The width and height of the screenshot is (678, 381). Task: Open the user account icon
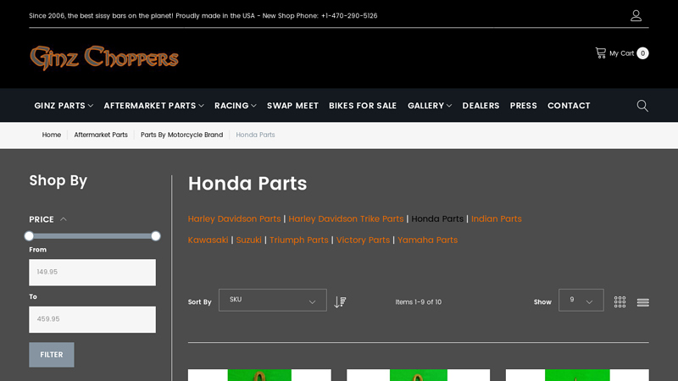point(636,16)
